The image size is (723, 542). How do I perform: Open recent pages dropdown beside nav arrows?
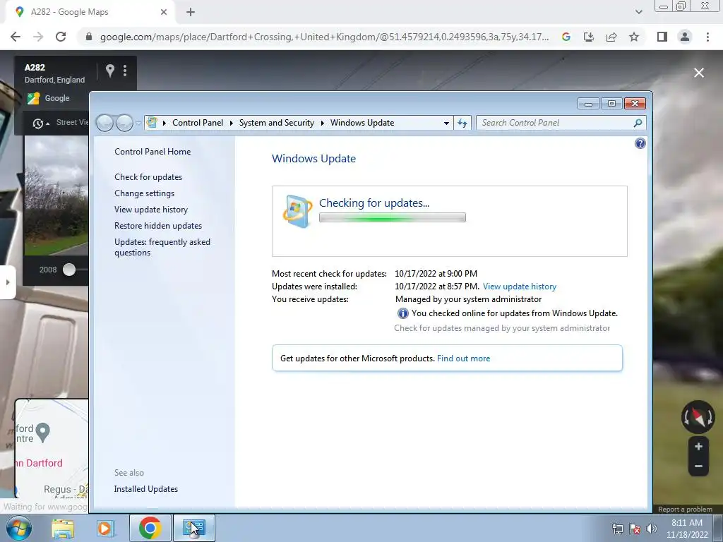(138, 123)
